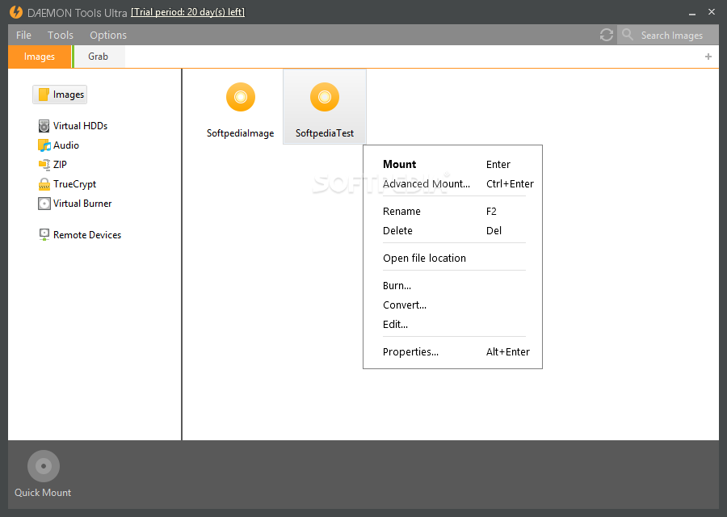Image resolution: width=727 pixels, height=517 pixels.
Task: Select Remote Devices label in sidebar
Action: (87, 234)
